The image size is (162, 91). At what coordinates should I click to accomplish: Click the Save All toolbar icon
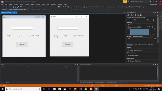pyautogui.click(x=18, y=7)
